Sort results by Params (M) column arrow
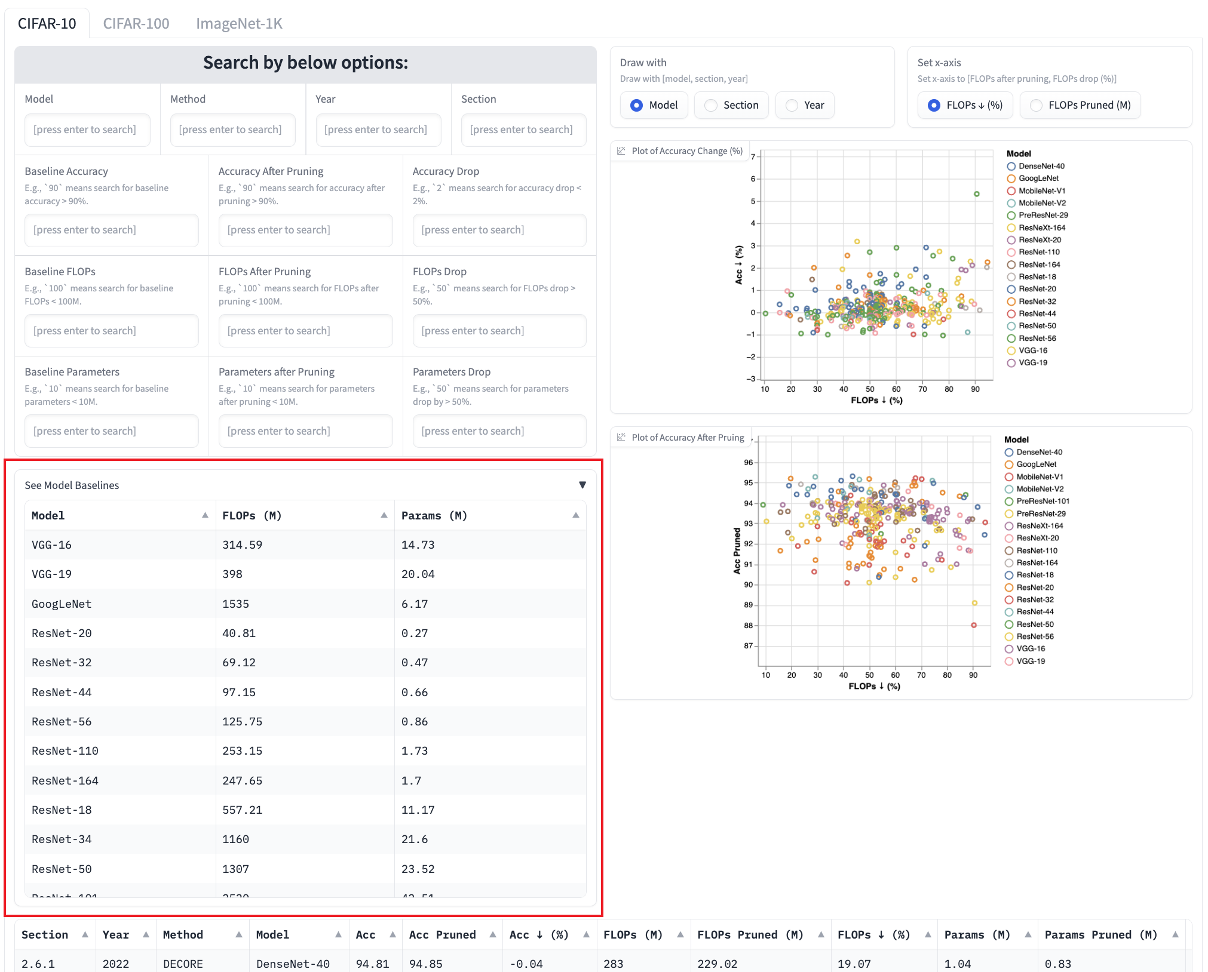1208x972 pixels. coord(1028,934)
